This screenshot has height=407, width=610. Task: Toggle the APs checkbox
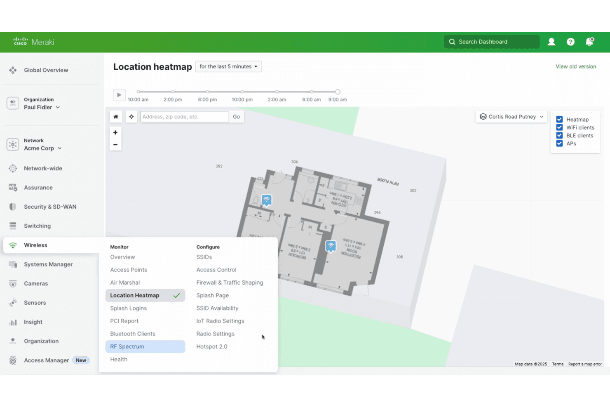coord(559,144)
